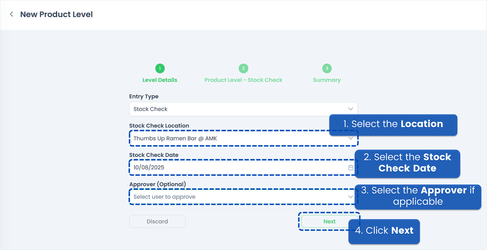Select the Level Details step label
487x250 pixels.
160,80
